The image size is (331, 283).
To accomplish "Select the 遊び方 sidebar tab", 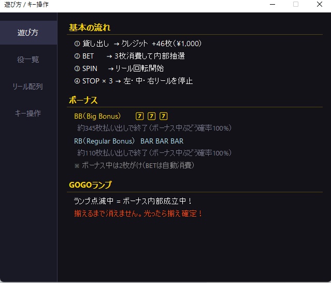I will coord(28,33).
